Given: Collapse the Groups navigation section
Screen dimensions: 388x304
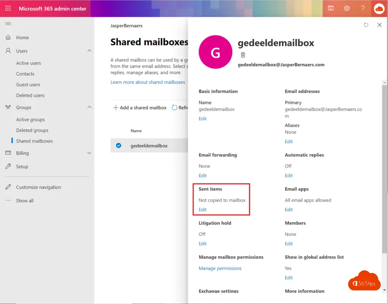Looking at the screenshot, I should [x=89, y=107].
